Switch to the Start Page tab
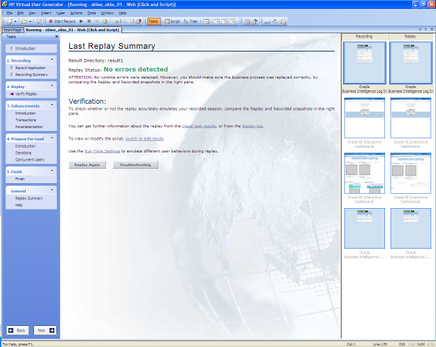 pos(12,30)
